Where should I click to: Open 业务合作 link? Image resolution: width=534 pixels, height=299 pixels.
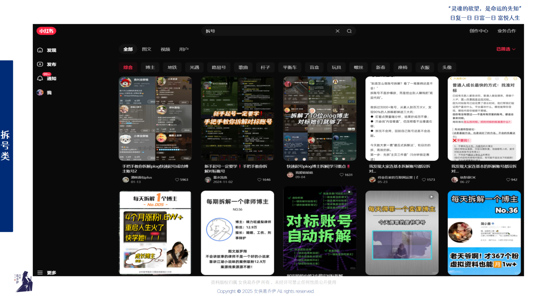(506, 31)
